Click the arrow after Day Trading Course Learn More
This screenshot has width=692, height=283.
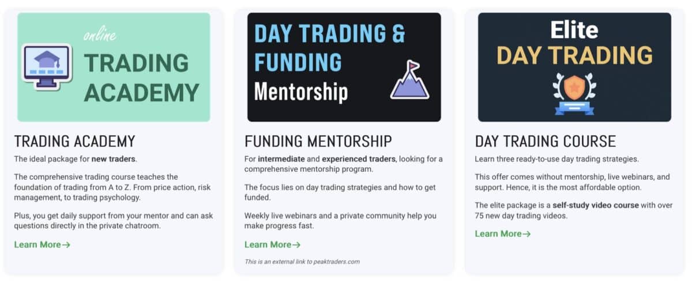click(526, 234)
